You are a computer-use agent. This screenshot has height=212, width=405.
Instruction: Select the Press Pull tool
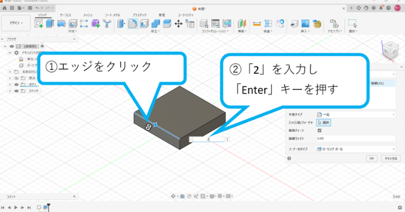(121, 24)
